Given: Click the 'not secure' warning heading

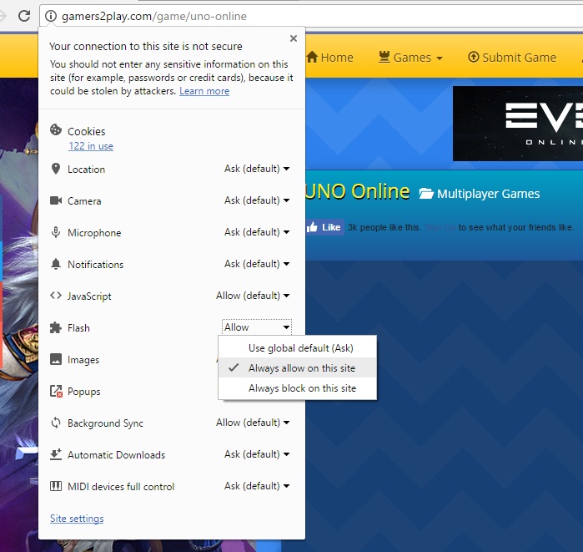Looking at the screenshot, I should 146,46.
